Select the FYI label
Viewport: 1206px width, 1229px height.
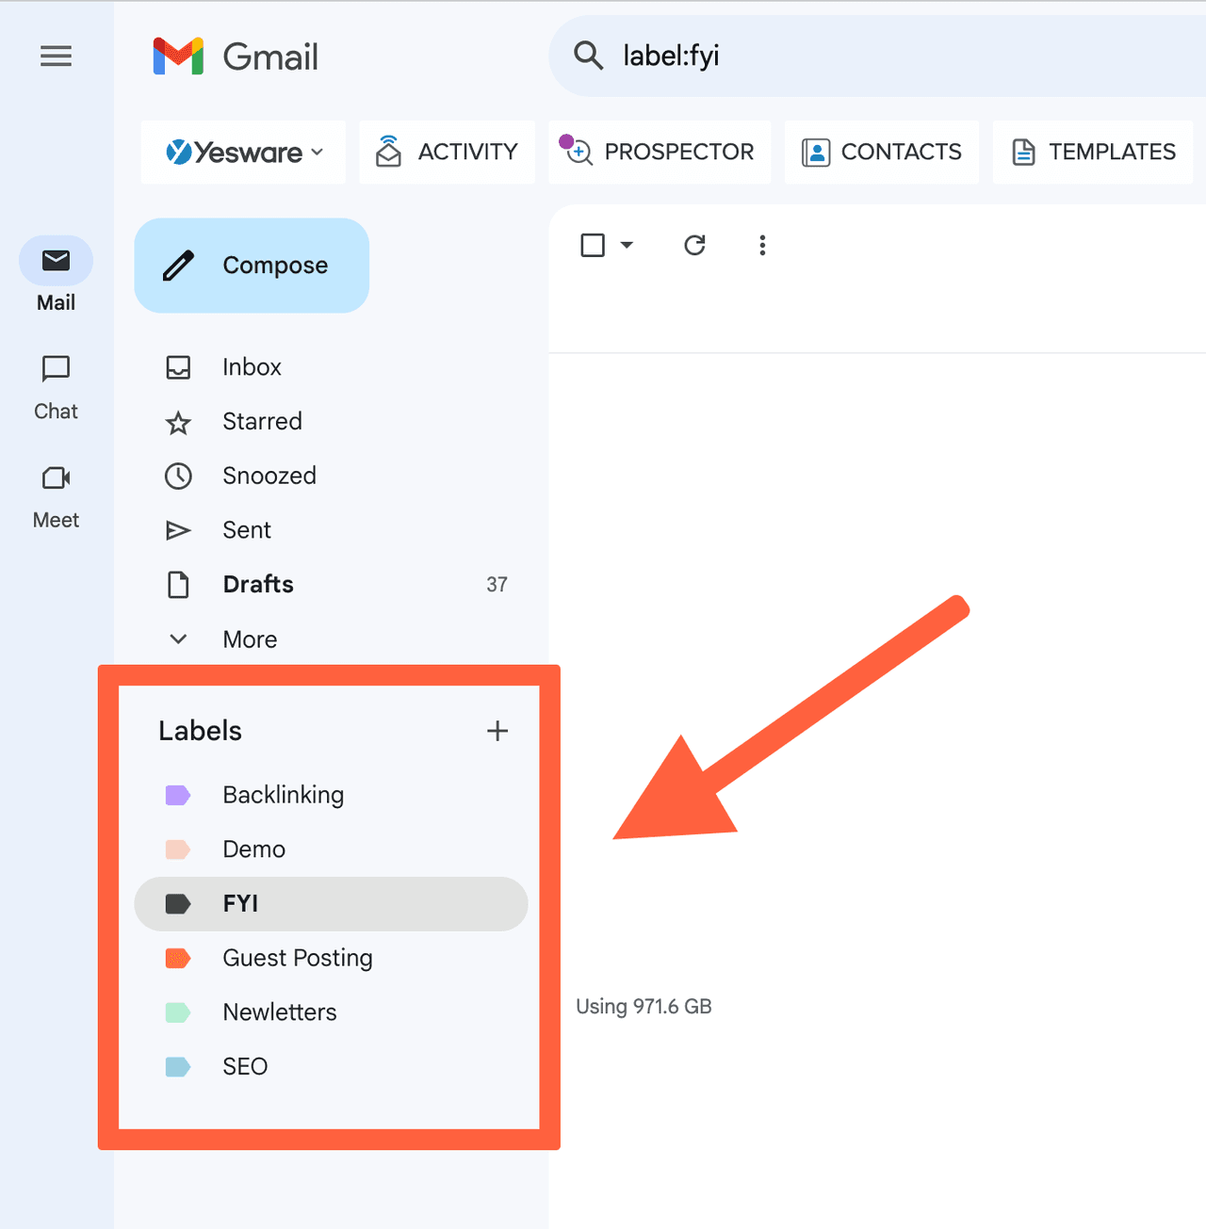click(240, 903)
